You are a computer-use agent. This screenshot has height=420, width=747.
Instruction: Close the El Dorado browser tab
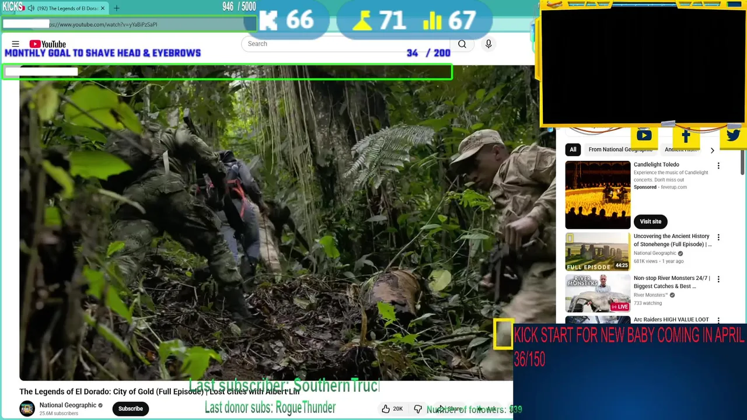point(103,8)
